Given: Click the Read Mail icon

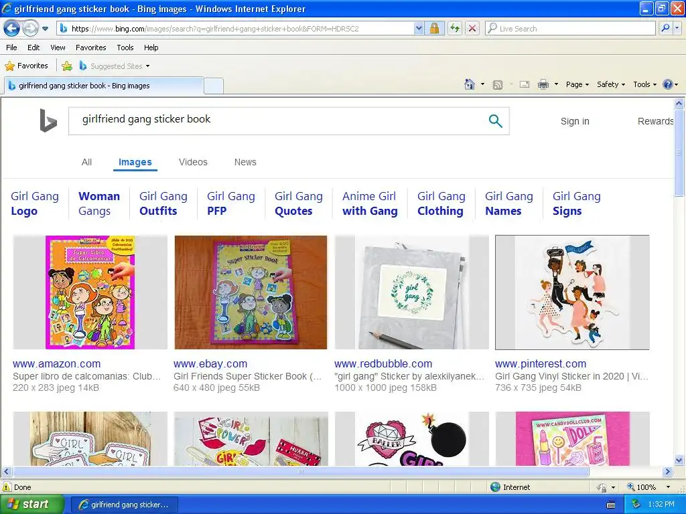Looking at the screenshot, I should (x=525, y=85).
